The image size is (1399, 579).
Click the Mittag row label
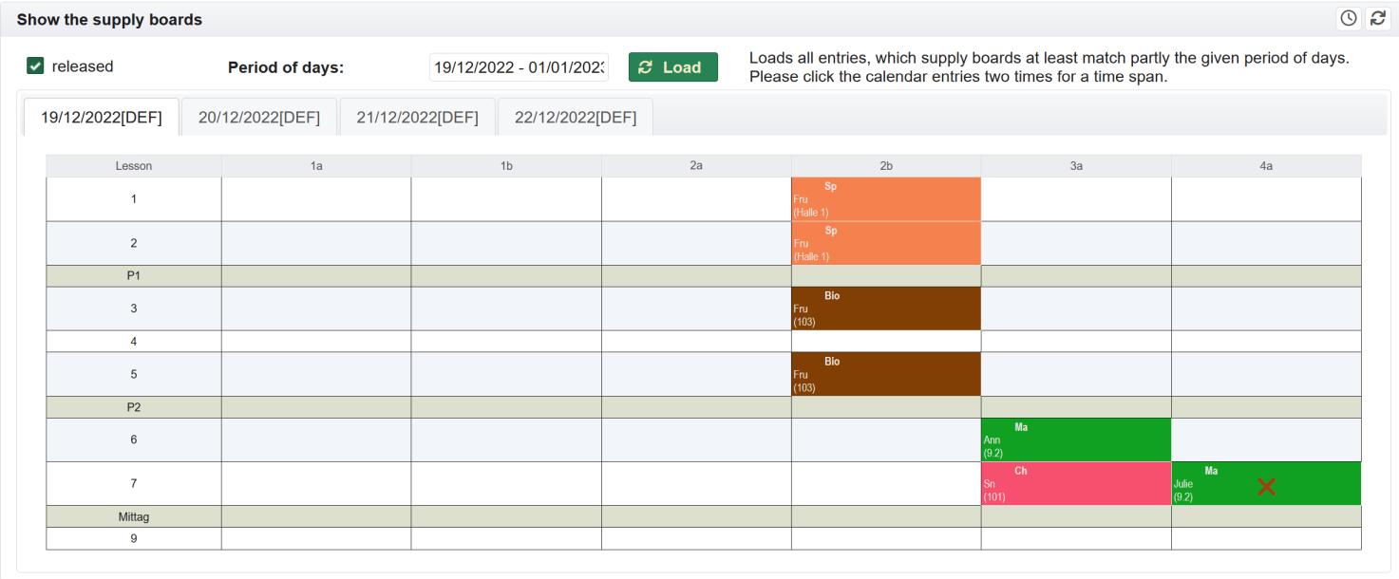point(133,517)
